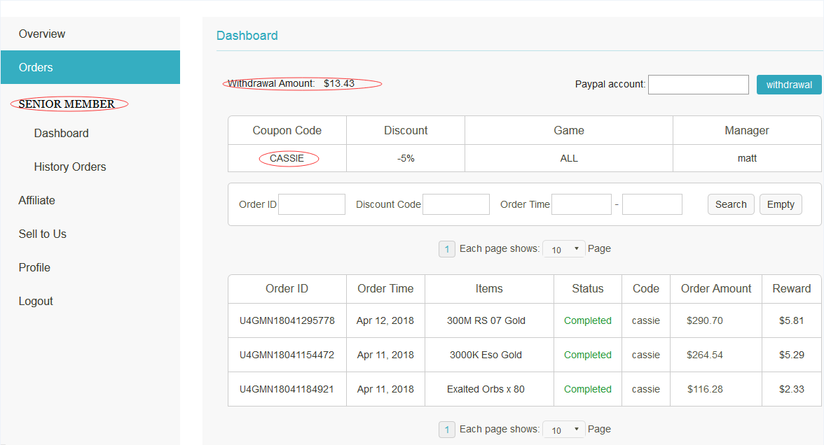This screenshot has height=445, width=824.
Task: Click Apr 11, 2018 in the Exalted Orbs row
Action: [385, 389]
